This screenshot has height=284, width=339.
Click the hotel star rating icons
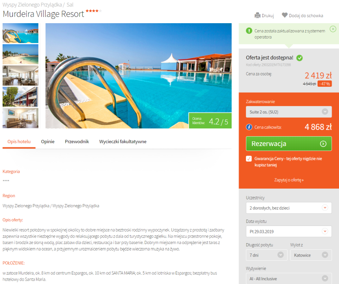tap(94, 11)
